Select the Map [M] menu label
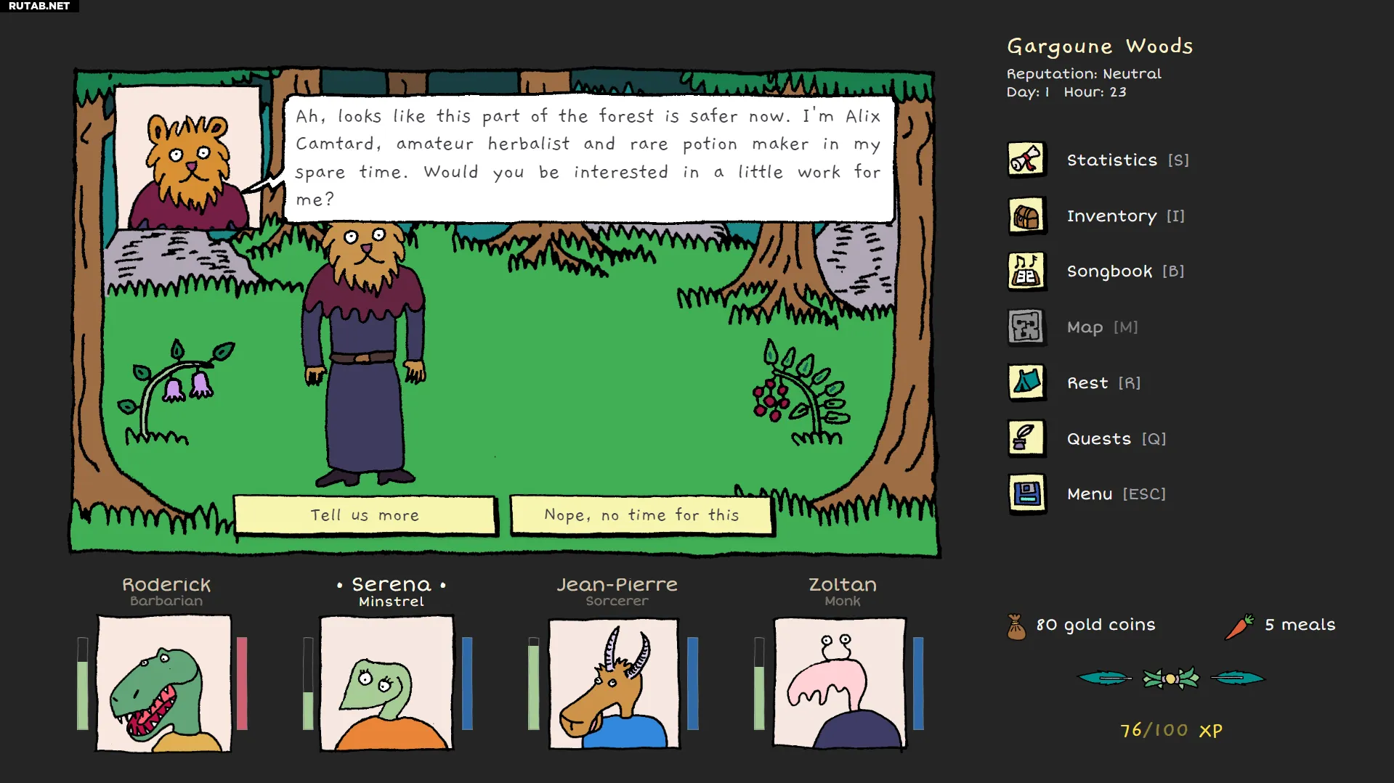The image size is (1394, 783). [1102, 327]
